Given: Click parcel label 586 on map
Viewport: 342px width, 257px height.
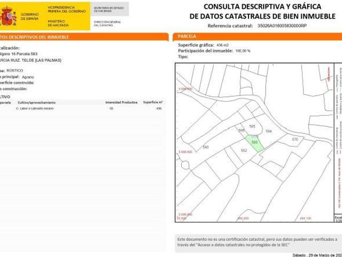Looking at the screenshot, I should coord(242,131).
